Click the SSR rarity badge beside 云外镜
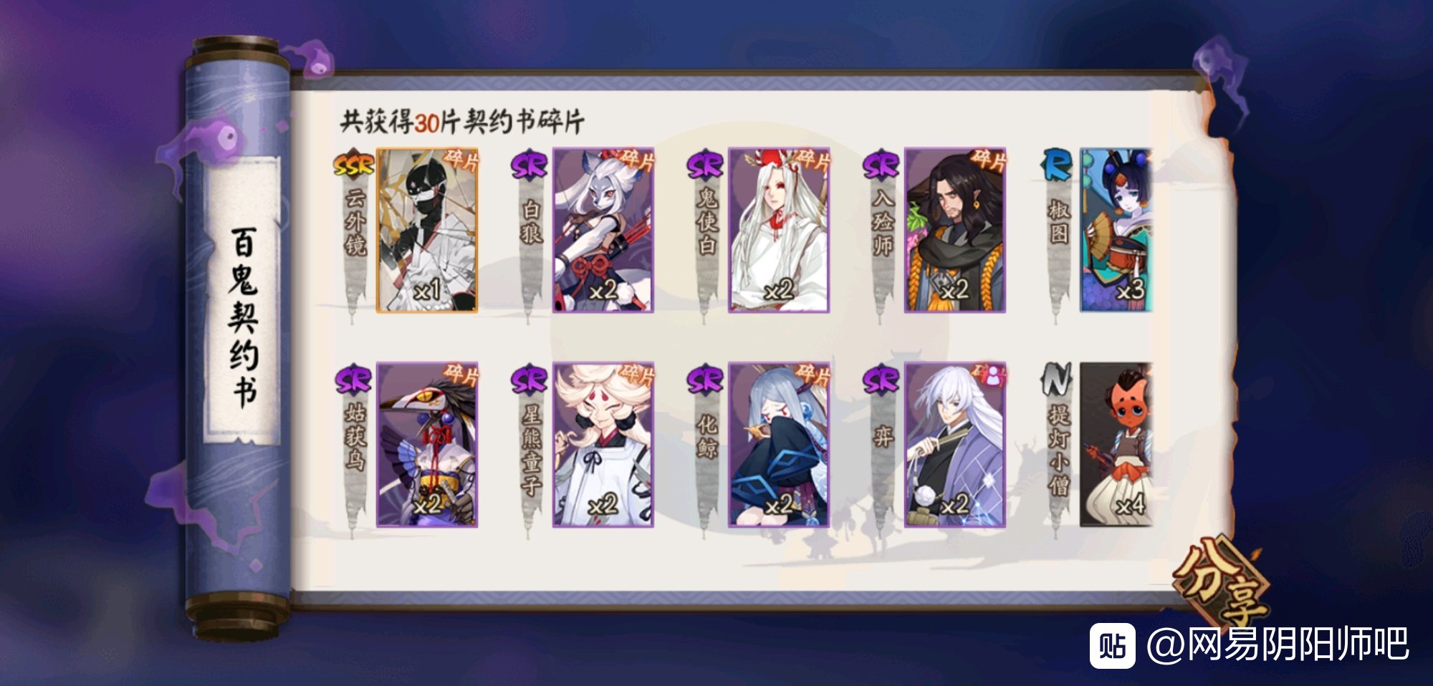 (353, 165)
